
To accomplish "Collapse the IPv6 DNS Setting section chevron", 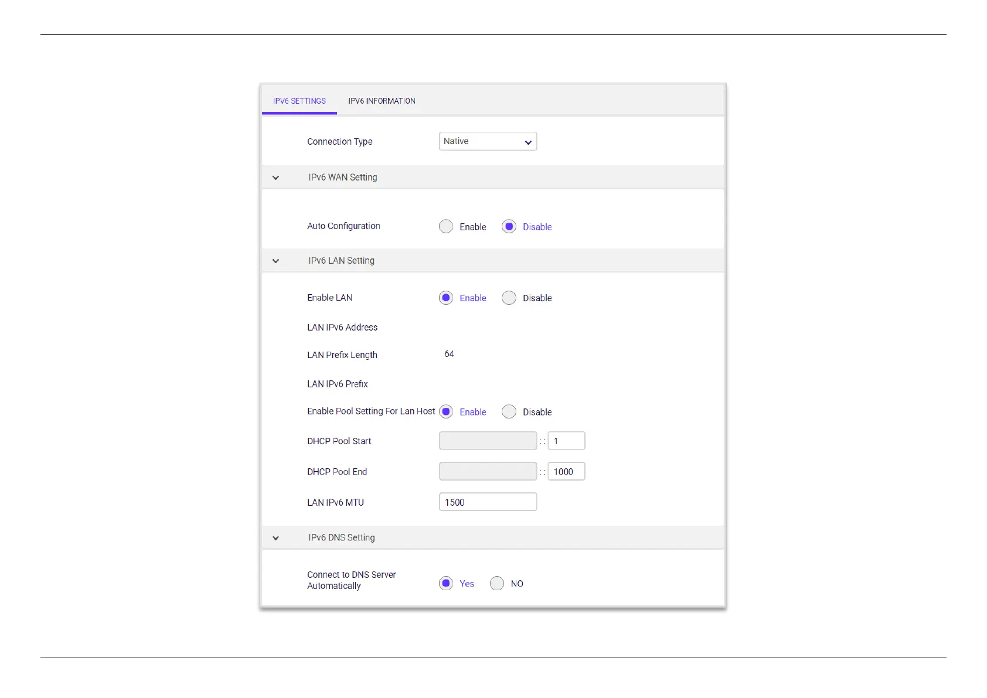I will click(x=275, y=538).
